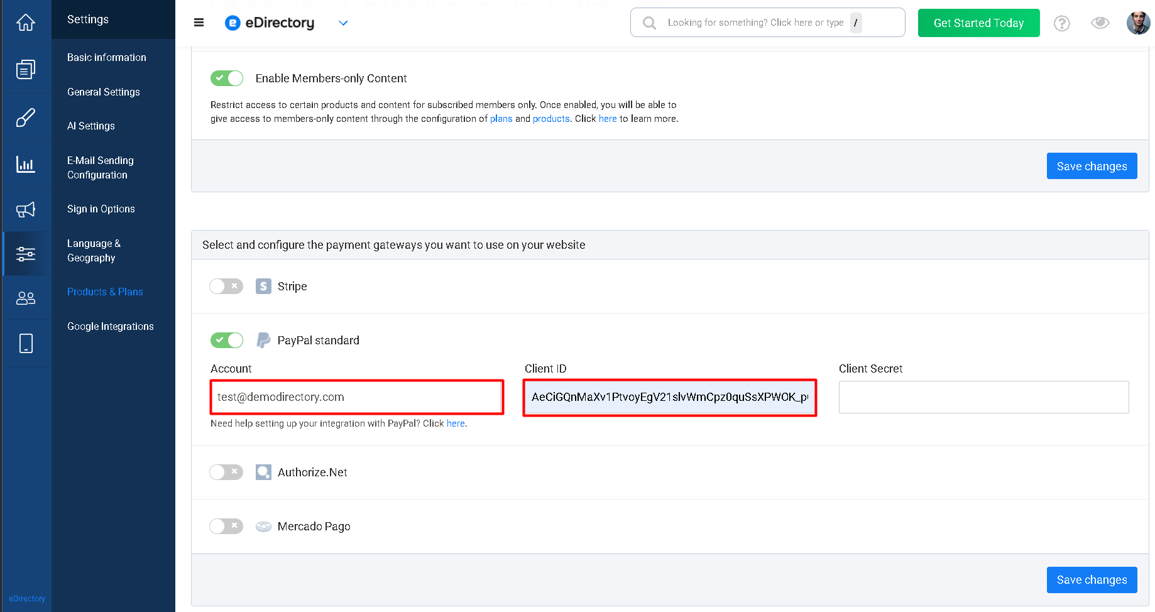Open Google Integrations settings

(111, 326)
